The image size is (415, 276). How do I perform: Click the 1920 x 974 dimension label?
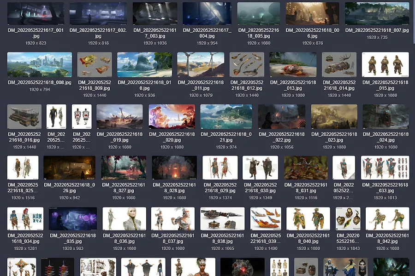[226, 147]
